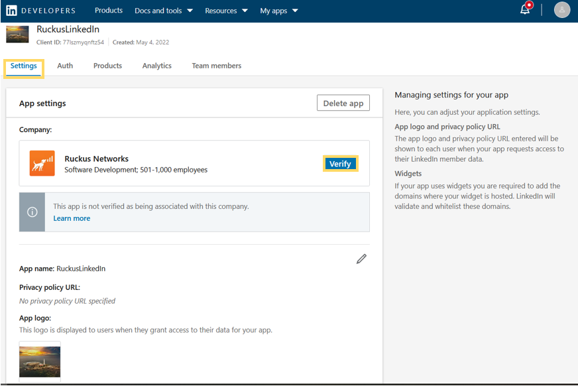578x386 pixels.
Task: Click the info icon beside verification notice
Action: 32,212
